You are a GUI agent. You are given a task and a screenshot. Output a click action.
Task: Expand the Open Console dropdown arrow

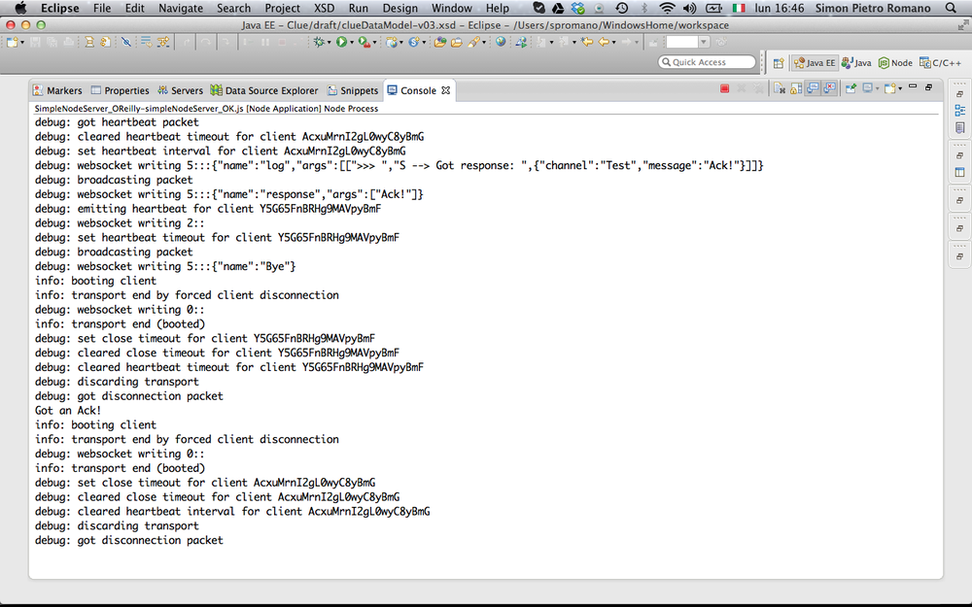pyautogui.click(x=900, y=89)
